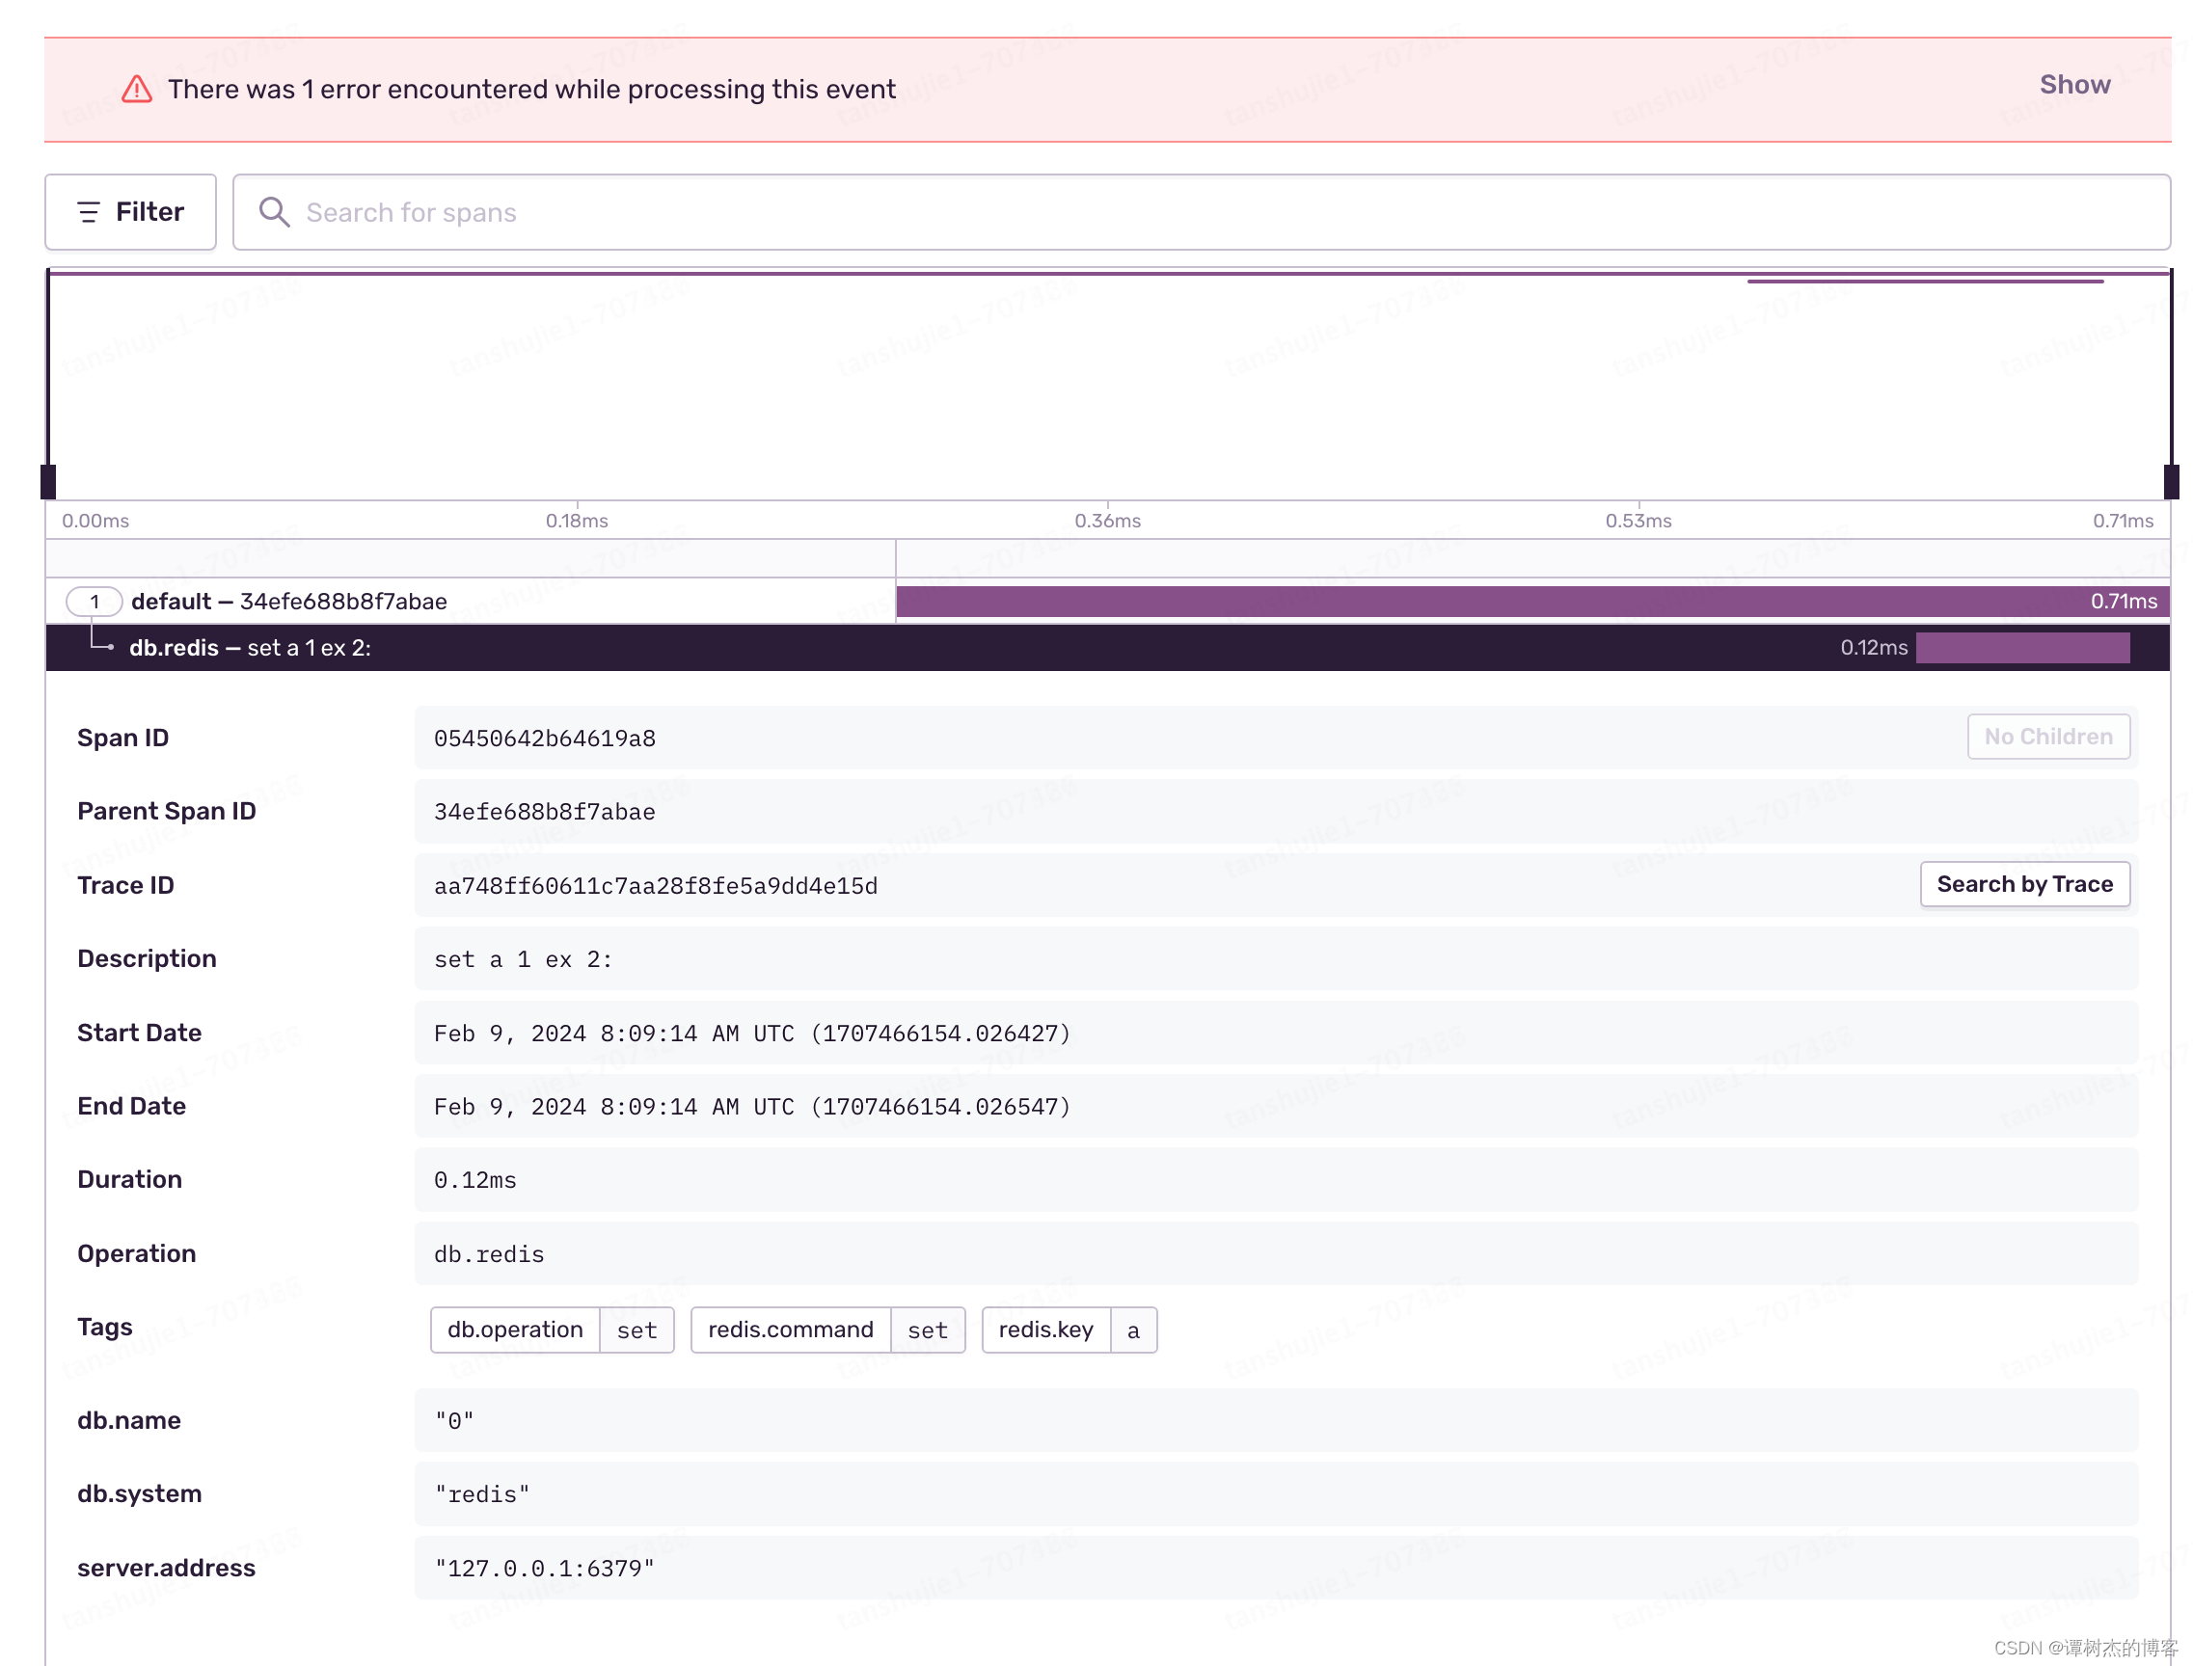
Task: Click the Filter icon to filter spans
Action: click(131, 212)
